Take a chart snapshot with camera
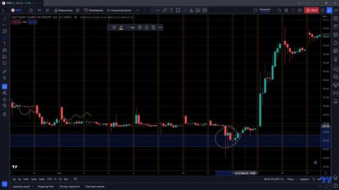Screen dimensions: 339x190 (x=300, y=11)
